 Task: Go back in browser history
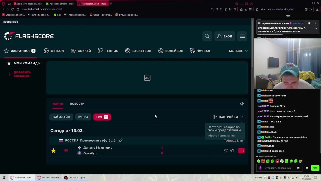point(3,9)
